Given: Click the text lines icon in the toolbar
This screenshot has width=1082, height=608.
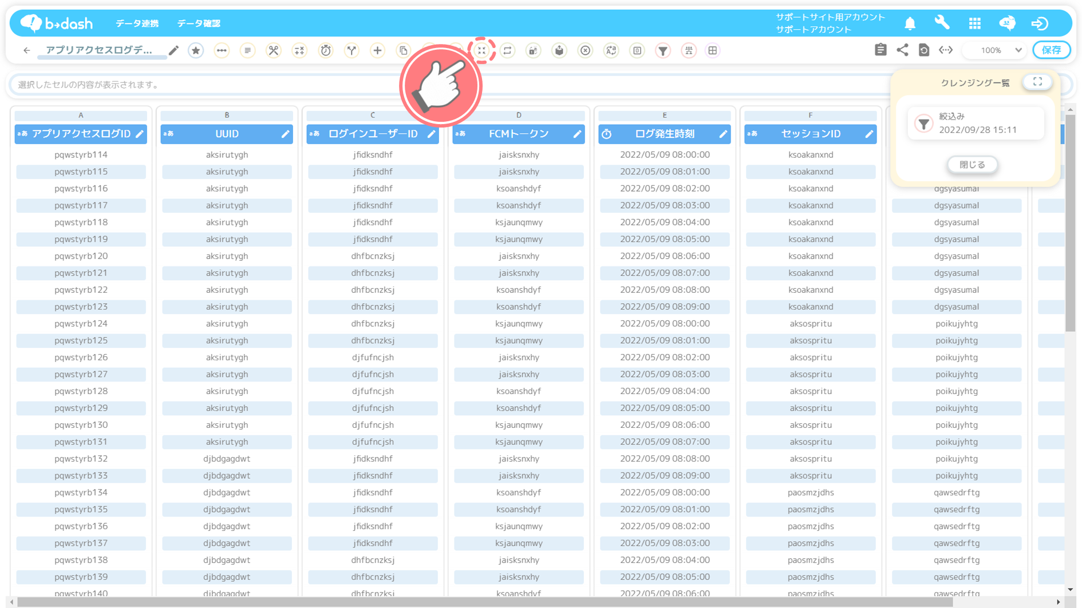Looking at the screenshot, I should point(247,50).
